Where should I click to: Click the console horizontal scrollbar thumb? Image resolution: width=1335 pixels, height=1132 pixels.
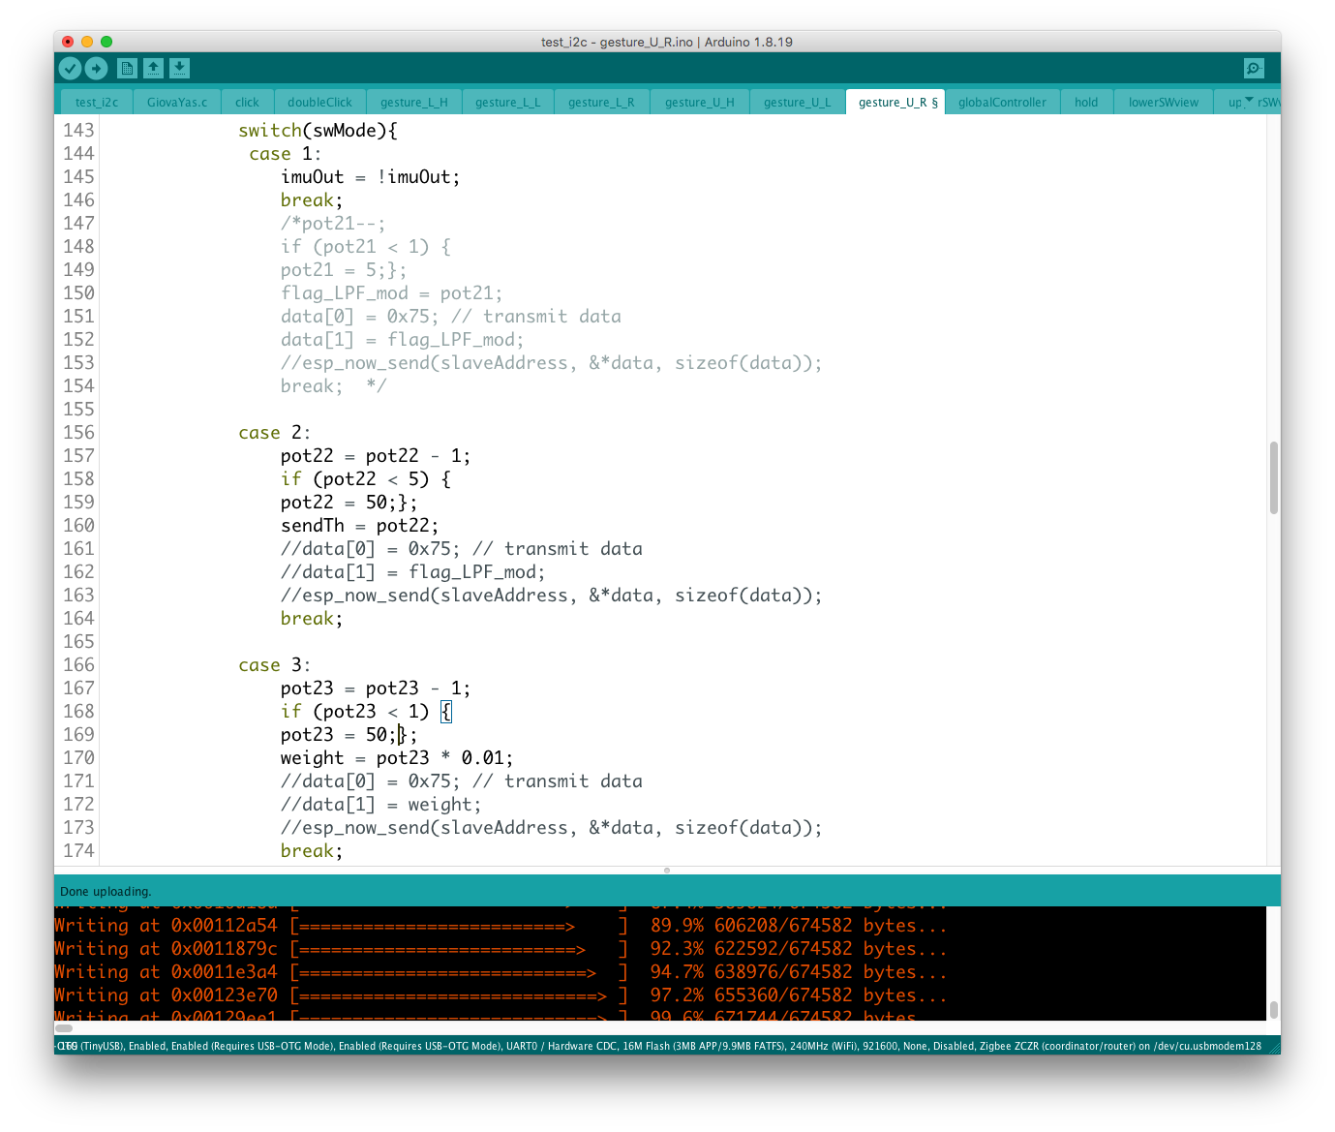coord(64,1028)
